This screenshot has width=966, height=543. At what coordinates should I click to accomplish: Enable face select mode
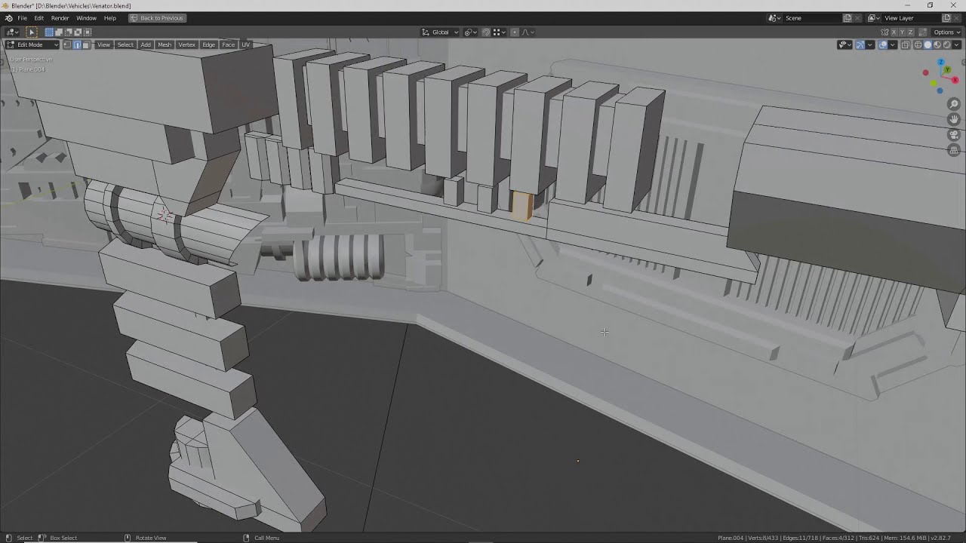click(x=85, y=44)
